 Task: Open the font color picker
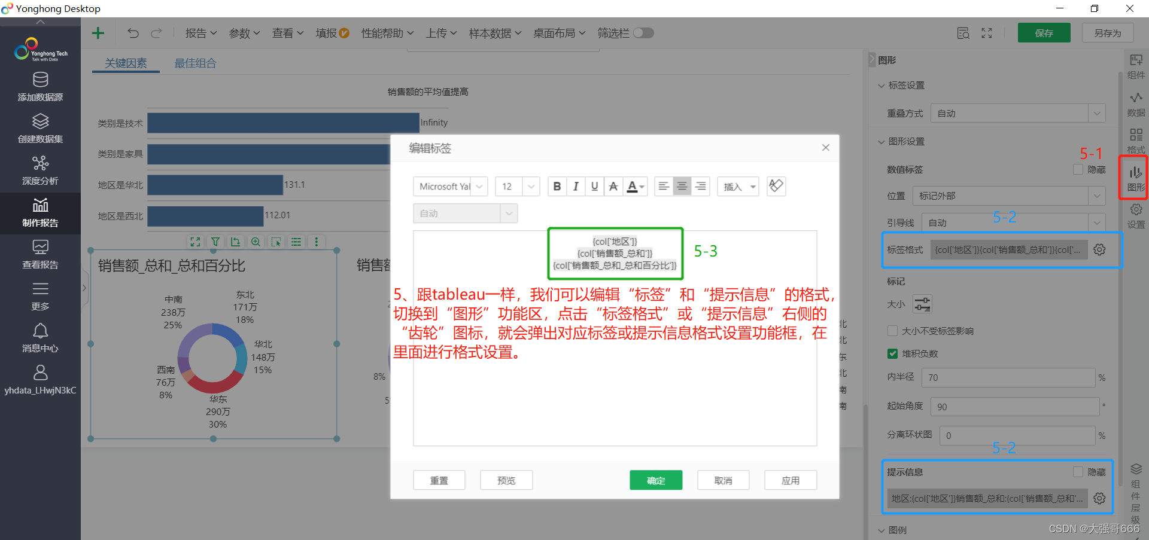(635, 187)
